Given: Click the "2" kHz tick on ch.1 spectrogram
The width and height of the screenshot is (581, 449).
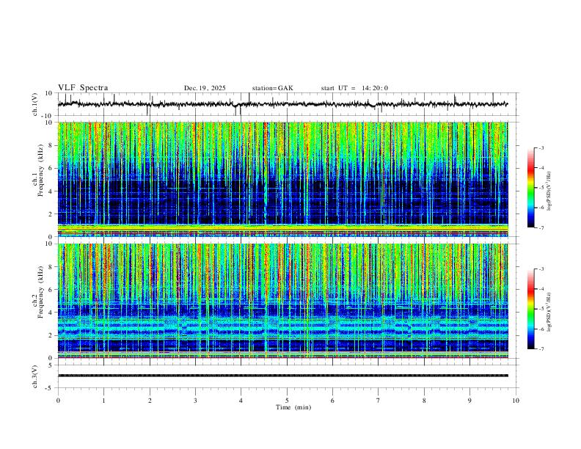Looking at the screenshot, I should (51, 213).
